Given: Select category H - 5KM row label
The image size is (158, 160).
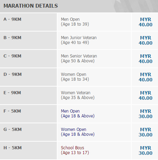Looking at the screenshot, I should coord(12,148).
